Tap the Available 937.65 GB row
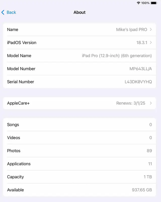This screenshot has height=202, width=161. click(79, 190)
